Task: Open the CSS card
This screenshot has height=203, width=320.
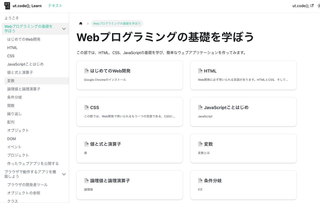Action: pos(130,112)
